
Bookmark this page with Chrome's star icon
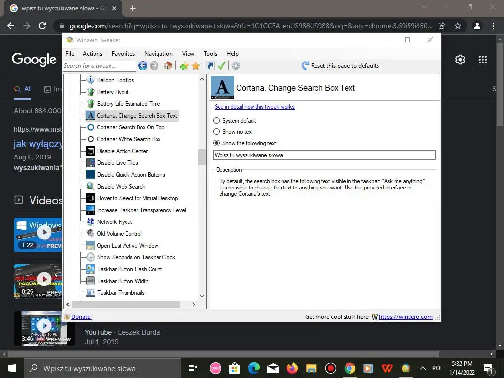coord(458,26)
